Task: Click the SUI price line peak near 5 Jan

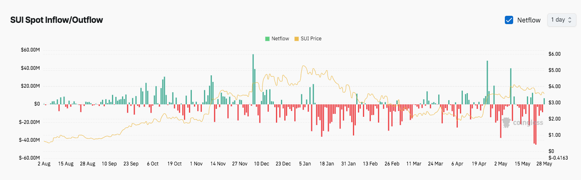Action: pyautogui.click(x=303, y=67)
